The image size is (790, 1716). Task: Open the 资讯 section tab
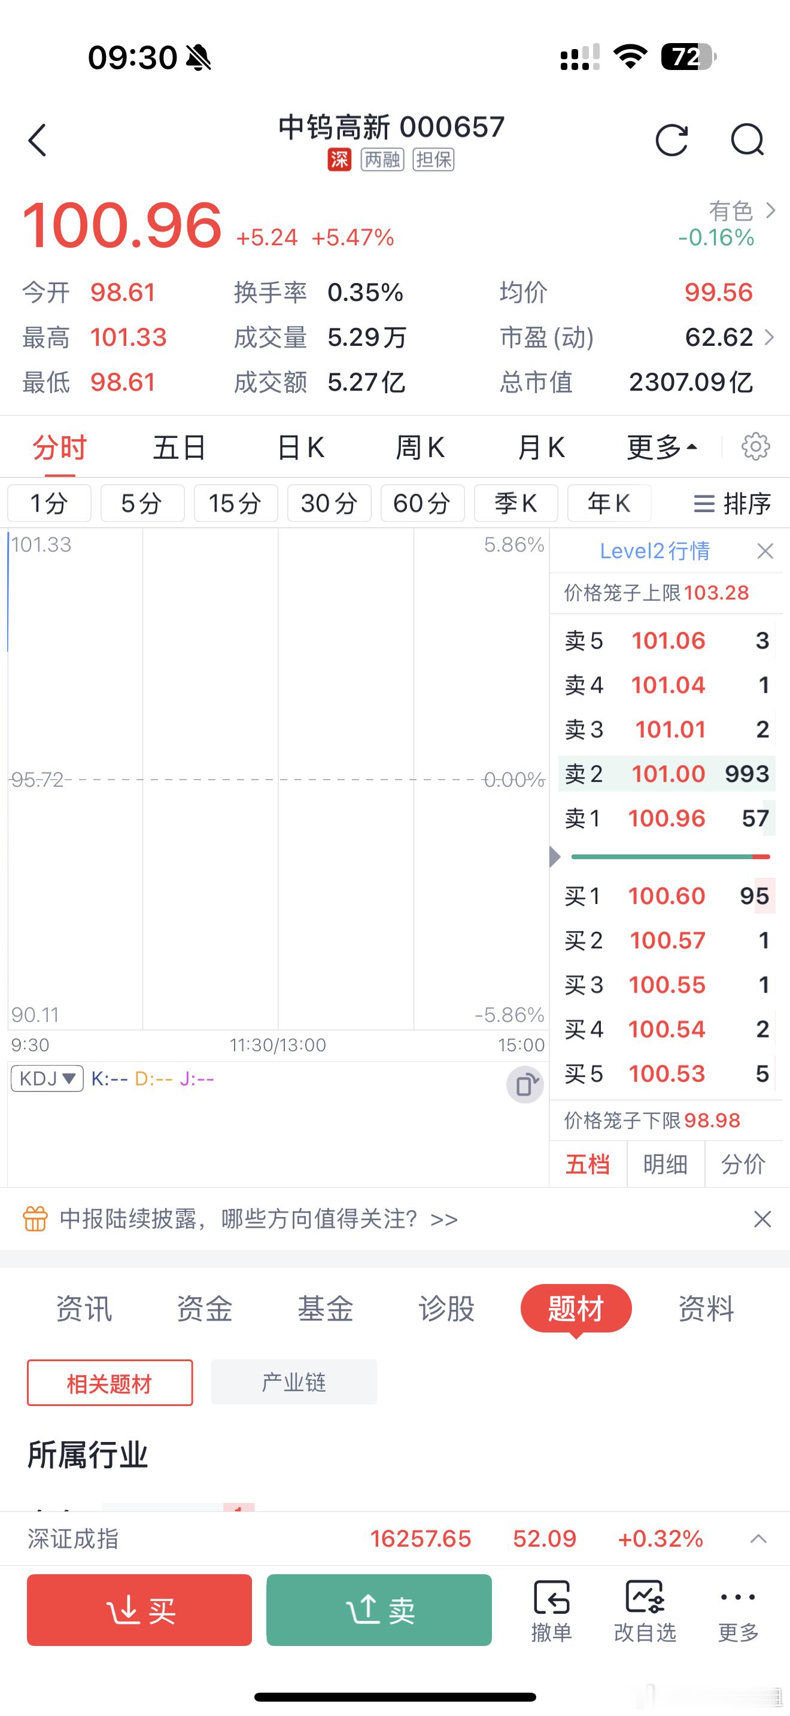pyautogui.click(x=84, y=1309)
